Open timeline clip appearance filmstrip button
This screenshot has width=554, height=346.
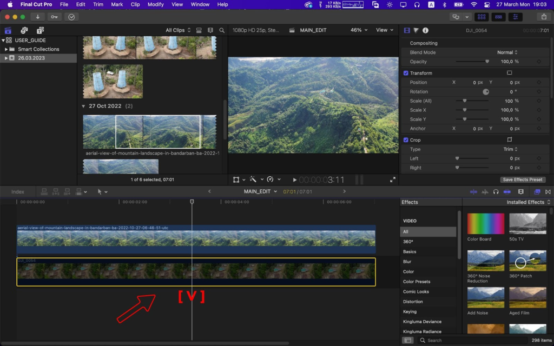pyautogui.click(x=521, y=192)
